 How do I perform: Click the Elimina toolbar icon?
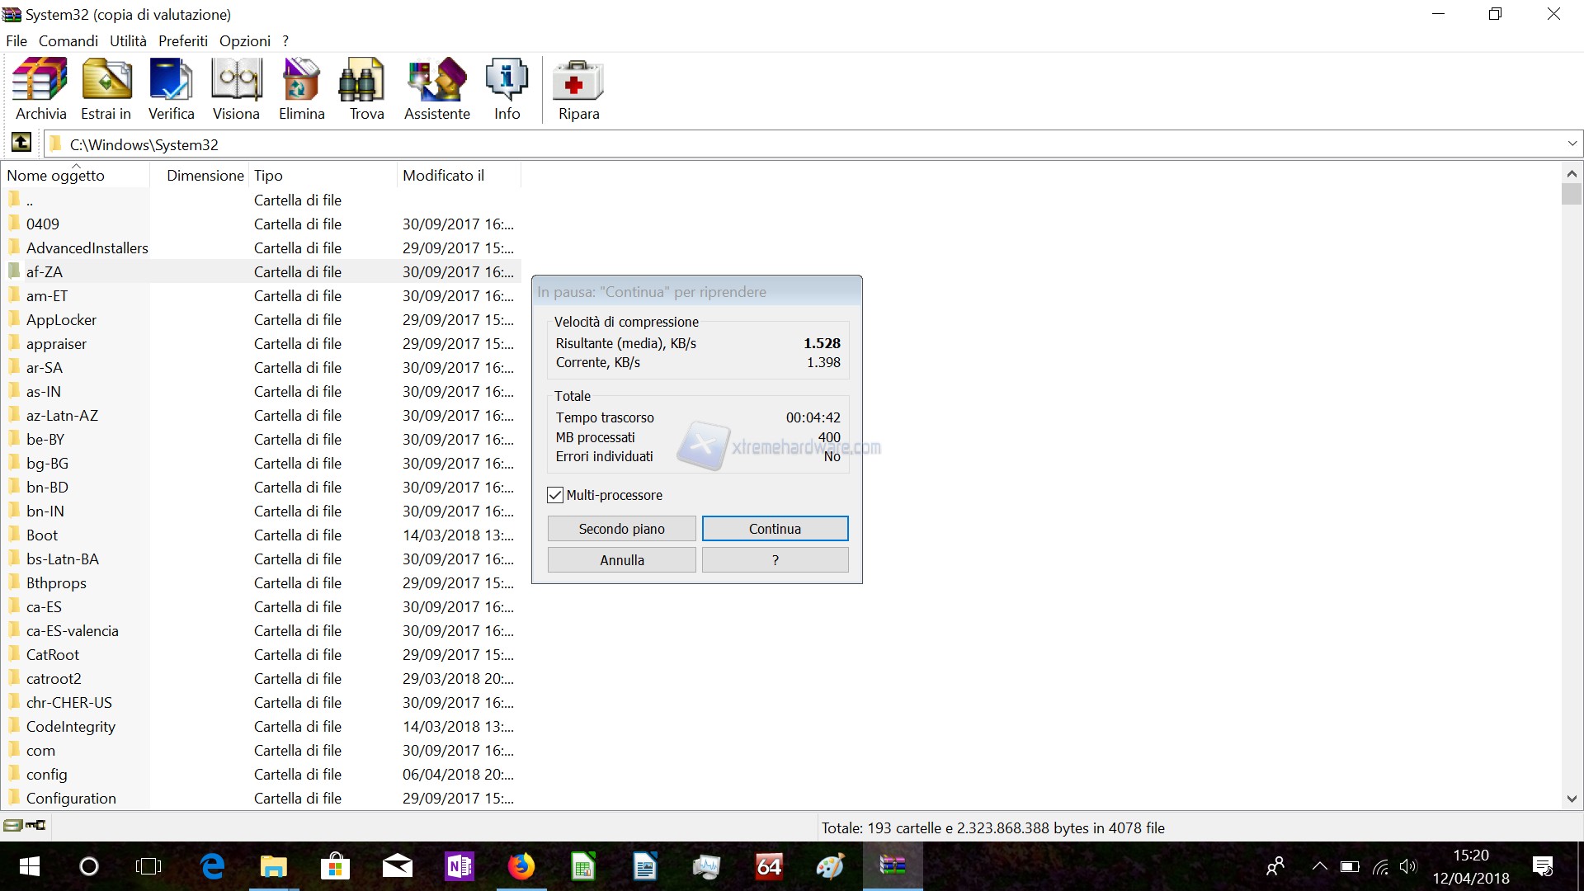[301, 88]
